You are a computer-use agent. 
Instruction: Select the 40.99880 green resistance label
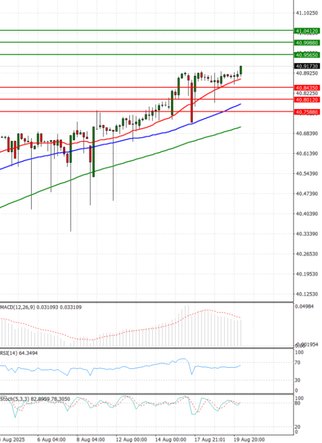click(x=307, y=42)
